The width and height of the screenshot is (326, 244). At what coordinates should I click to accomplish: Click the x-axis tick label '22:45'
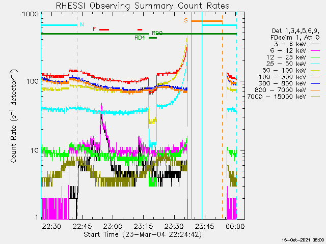(82, 226)
